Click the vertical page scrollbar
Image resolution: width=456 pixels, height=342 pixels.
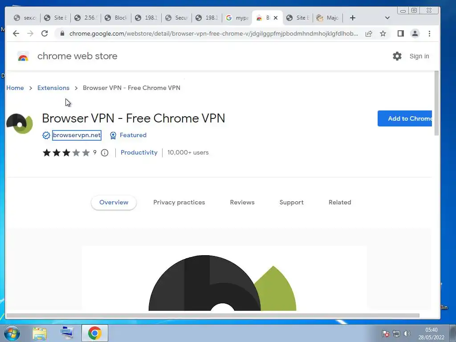pyautogui.click(x=436, y=103)
